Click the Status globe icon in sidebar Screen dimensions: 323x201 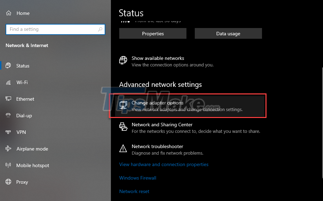click(8, 66)
